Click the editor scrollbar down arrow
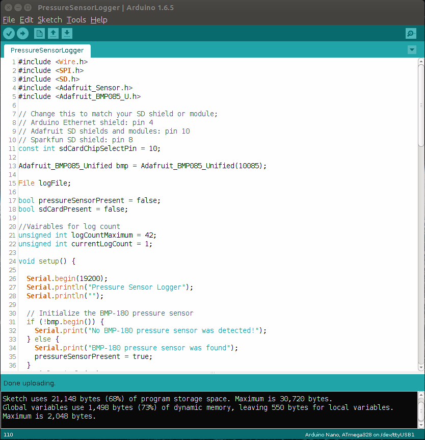 [x=421, y=367]
